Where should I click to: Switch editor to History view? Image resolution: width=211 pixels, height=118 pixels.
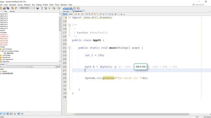(x=71, y=14)
